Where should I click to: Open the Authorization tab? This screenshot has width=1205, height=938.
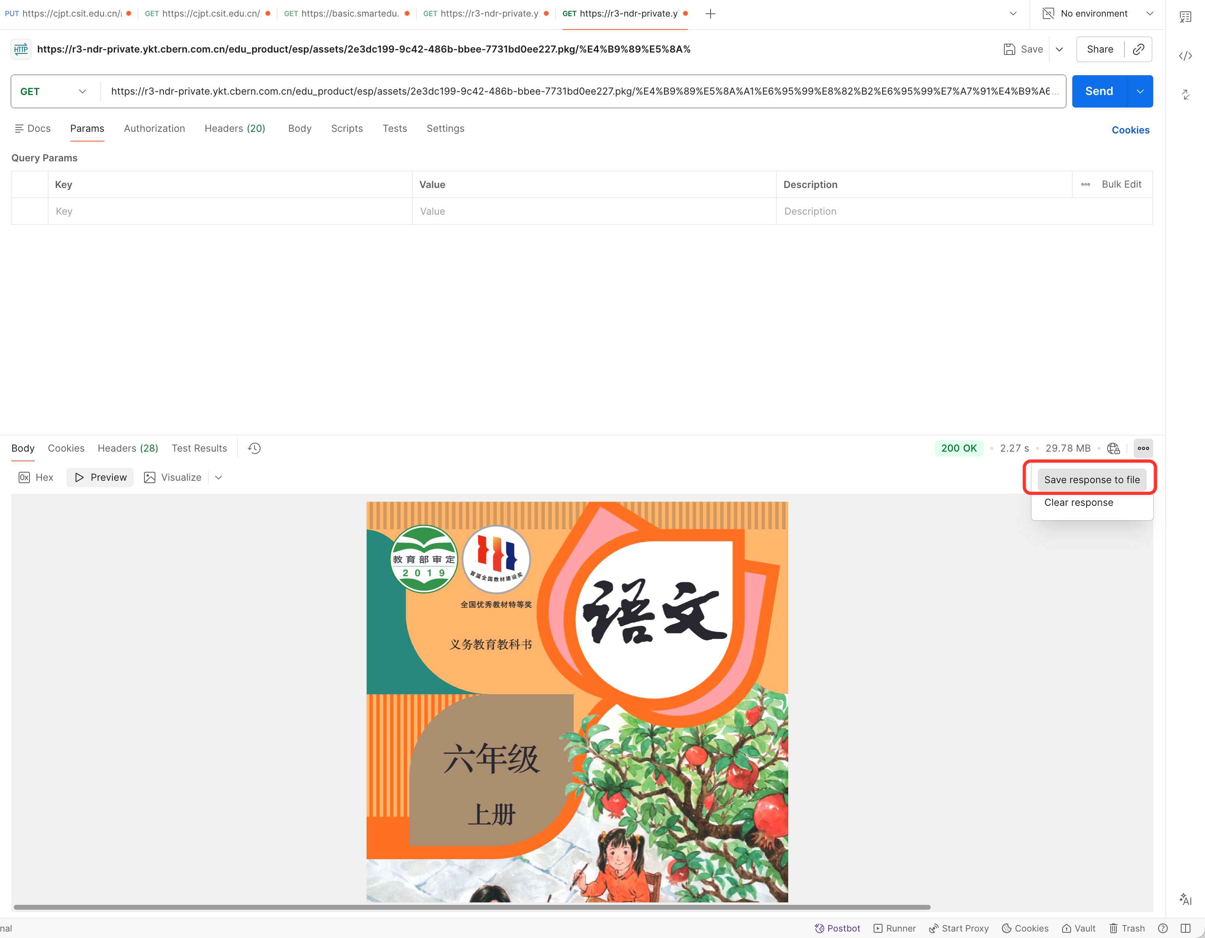pyautogui.click(x=155, y=129)
